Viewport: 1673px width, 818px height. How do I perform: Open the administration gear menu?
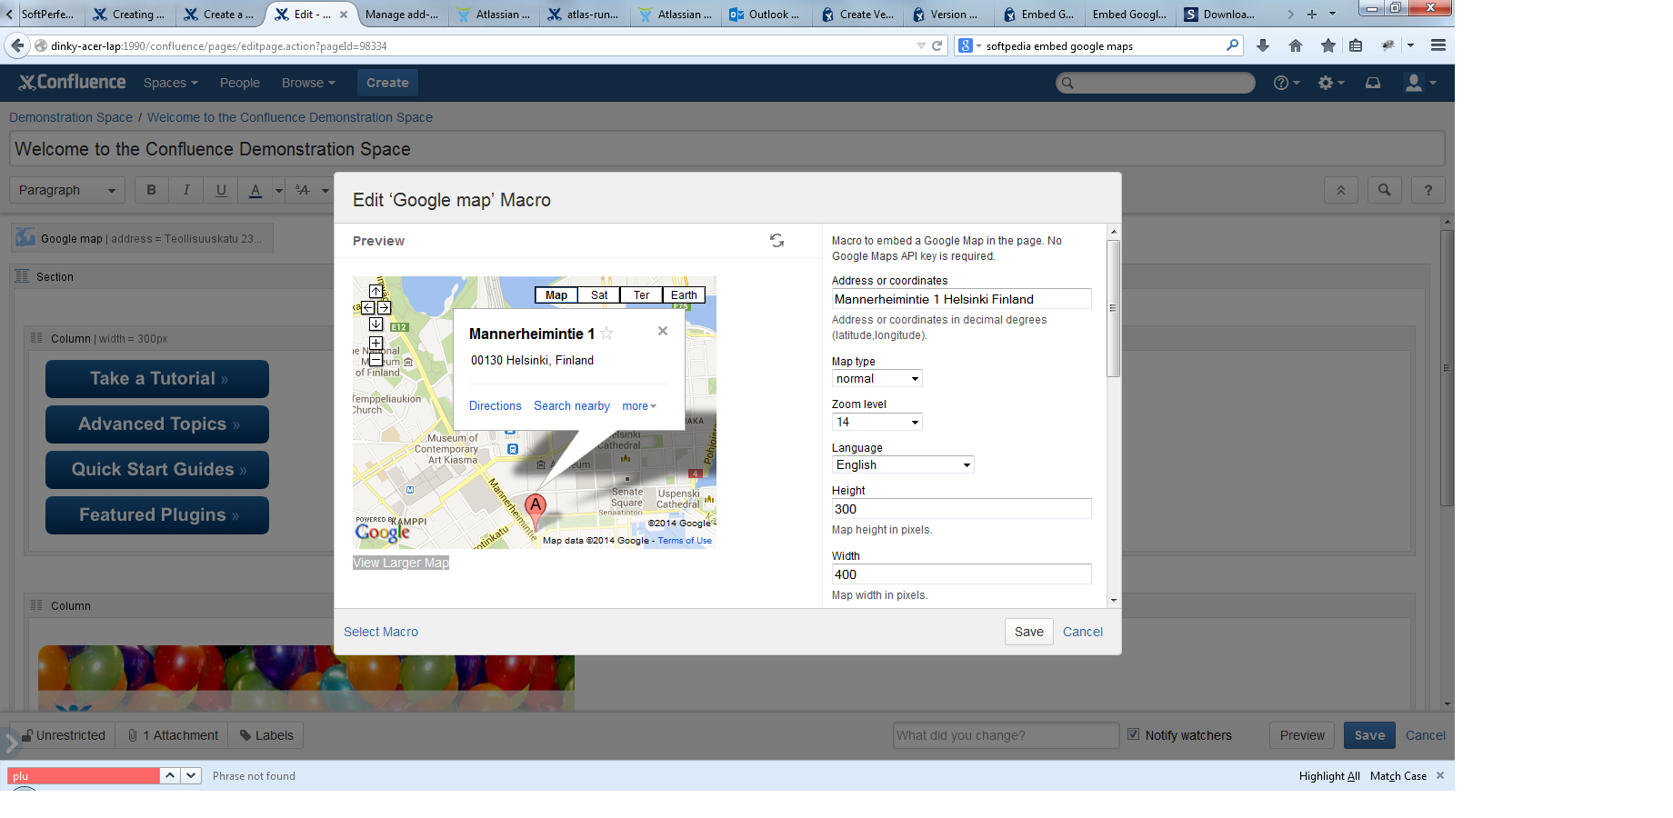point(1331,83)
